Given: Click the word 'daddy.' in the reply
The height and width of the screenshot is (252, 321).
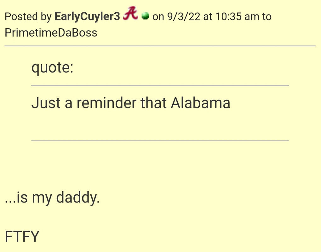Looking at the screenshot, I should point(78,198).
